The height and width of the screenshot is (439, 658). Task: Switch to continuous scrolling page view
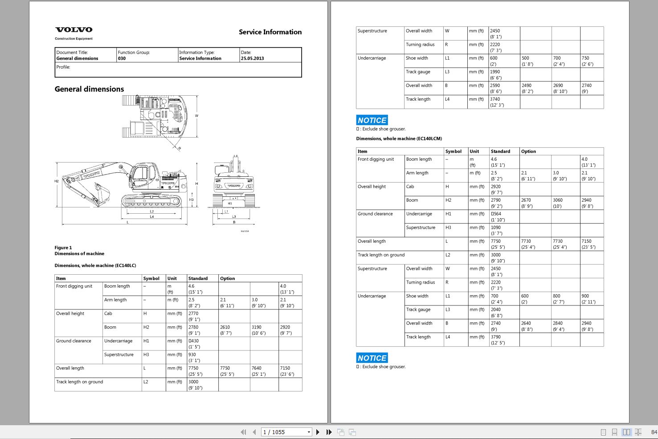coord(614,432)
